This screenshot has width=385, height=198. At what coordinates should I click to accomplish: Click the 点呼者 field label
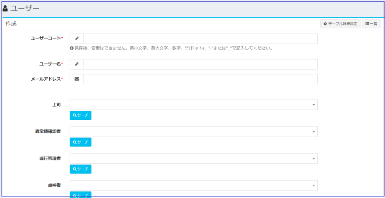(x=54, y=185)
